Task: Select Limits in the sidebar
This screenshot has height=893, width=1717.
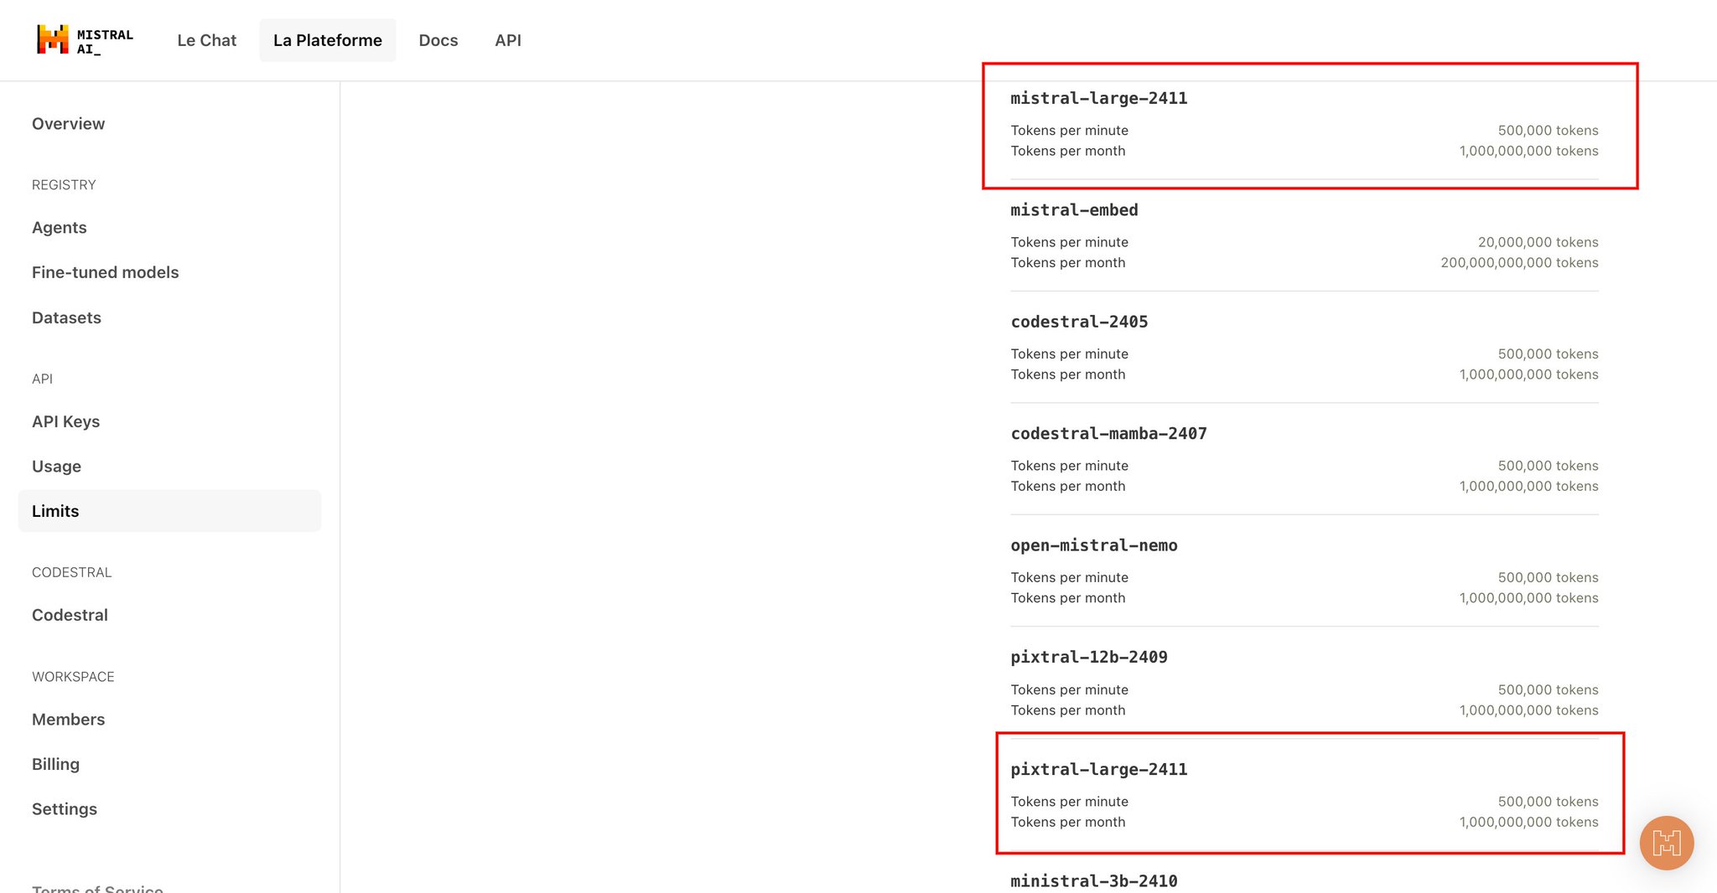Action: click(x=169, y=511)
